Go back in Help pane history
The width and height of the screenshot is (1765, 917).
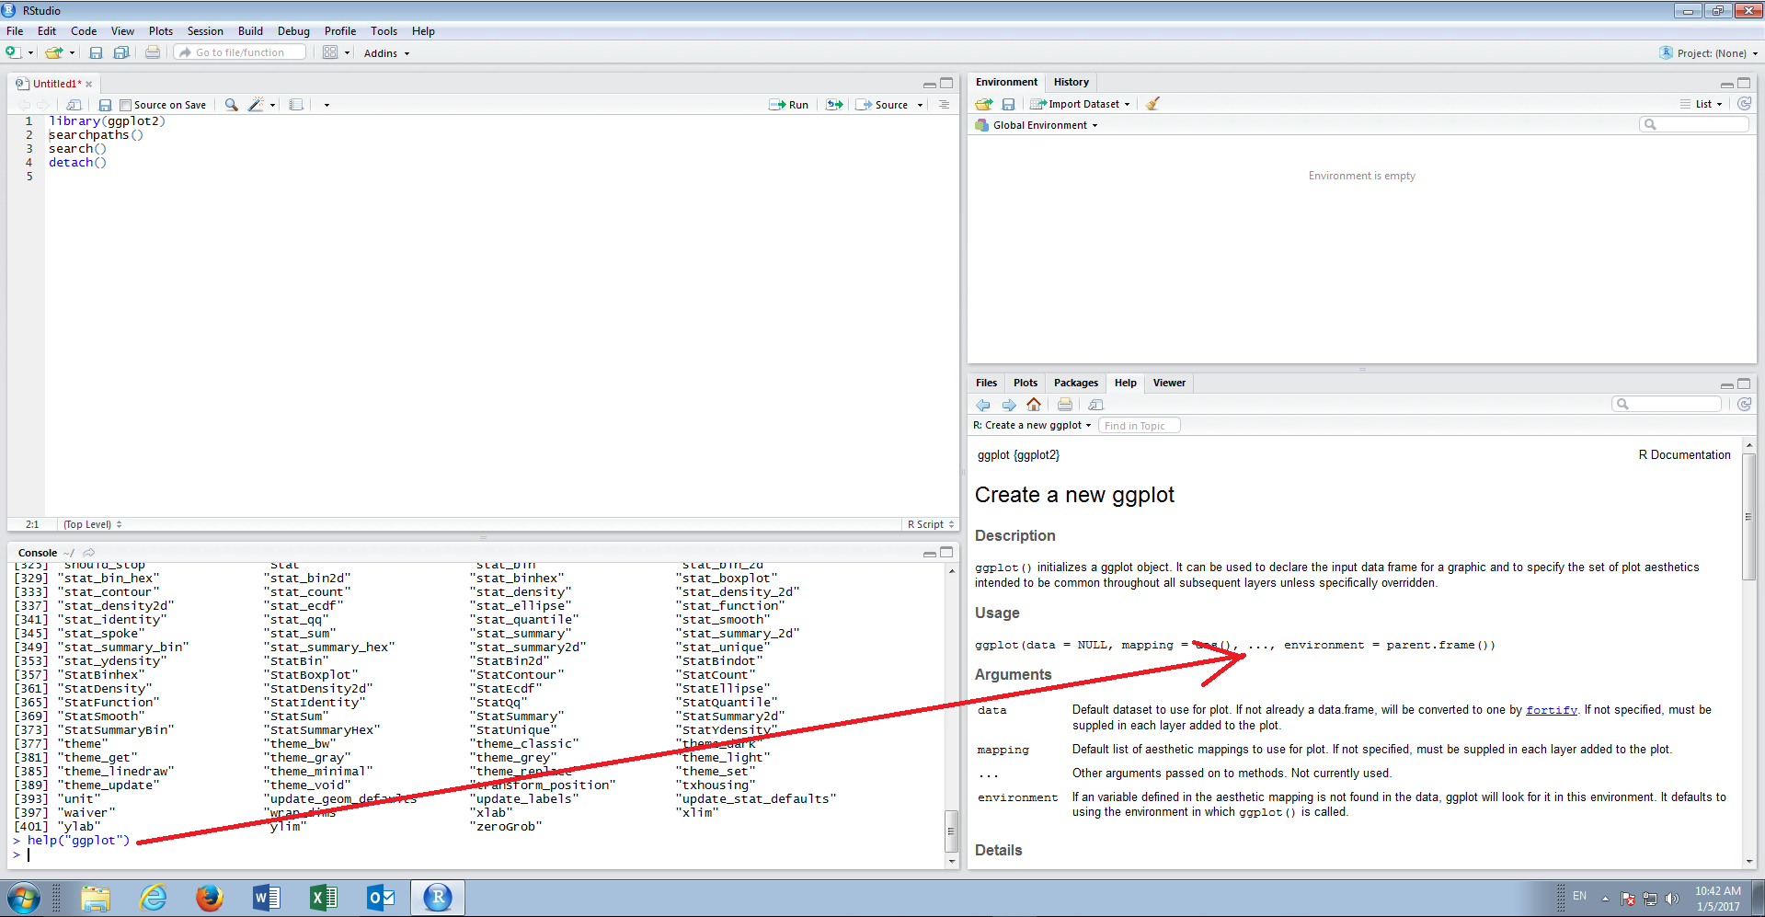point(983,405)
